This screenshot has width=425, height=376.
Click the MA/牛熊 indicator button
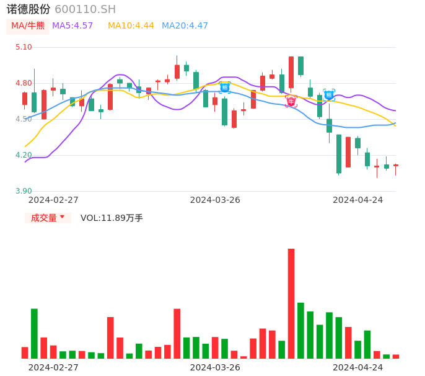click(28, 26)
